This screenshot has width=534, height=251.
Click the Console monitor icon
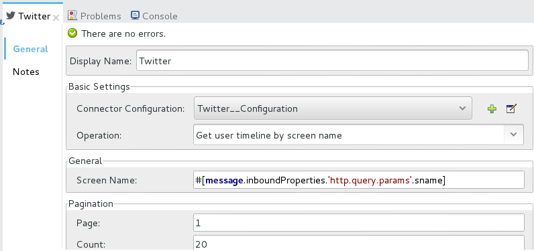[x=136, y=15]
